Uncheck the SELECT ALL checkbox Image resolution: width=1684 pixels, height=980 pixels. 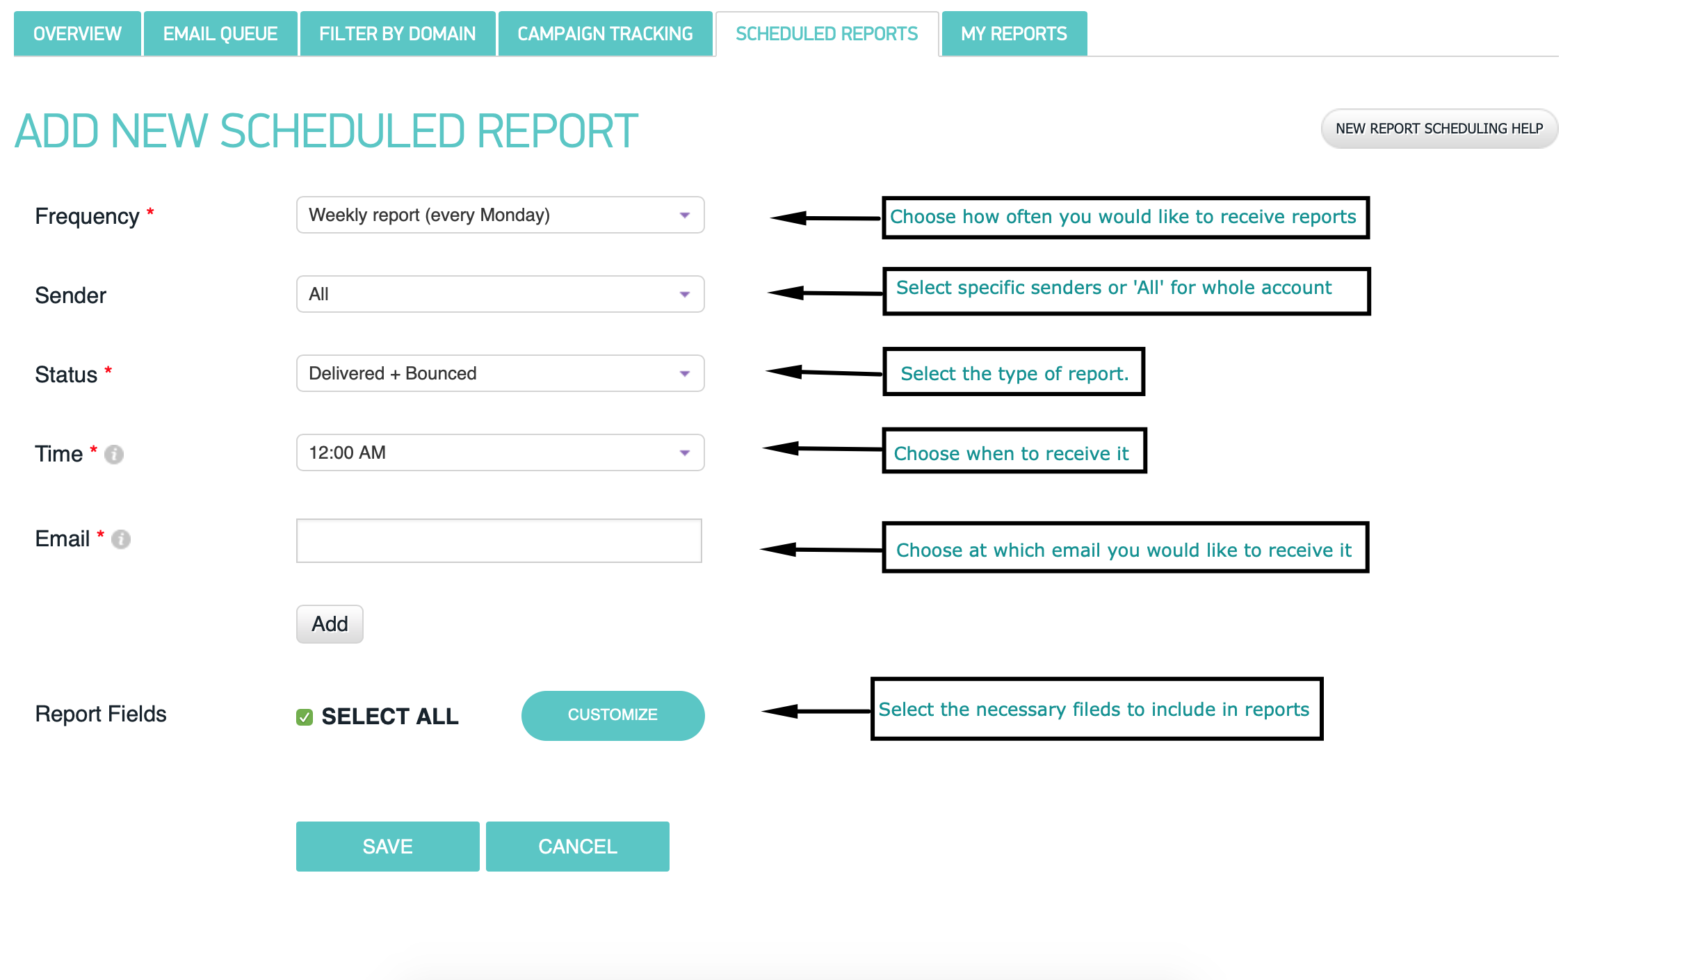[x=305, y=717]
